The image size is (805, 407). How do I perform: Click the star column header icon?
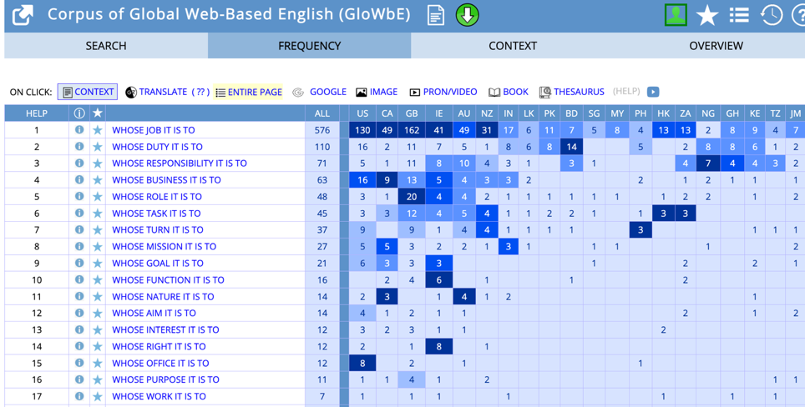tap(98, 113)
